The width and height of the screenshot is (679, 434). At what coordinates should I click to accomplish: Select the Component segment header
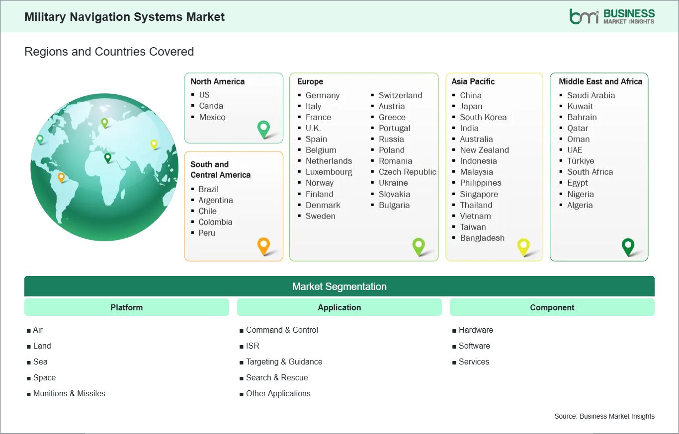pos(552,307)
